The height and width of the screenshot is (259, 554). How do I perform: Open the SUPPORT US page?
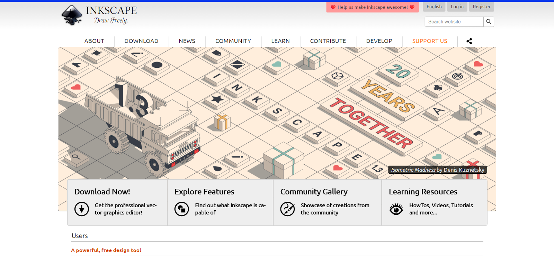click(430, 41)
